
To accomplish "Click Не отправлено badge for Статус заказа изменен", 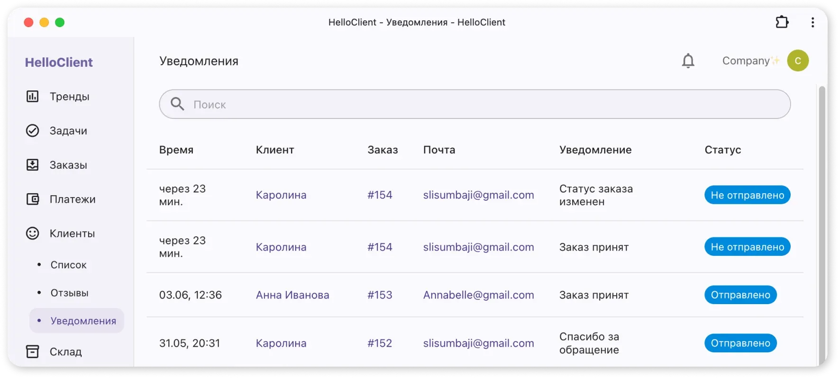I will tap(747, 195).
